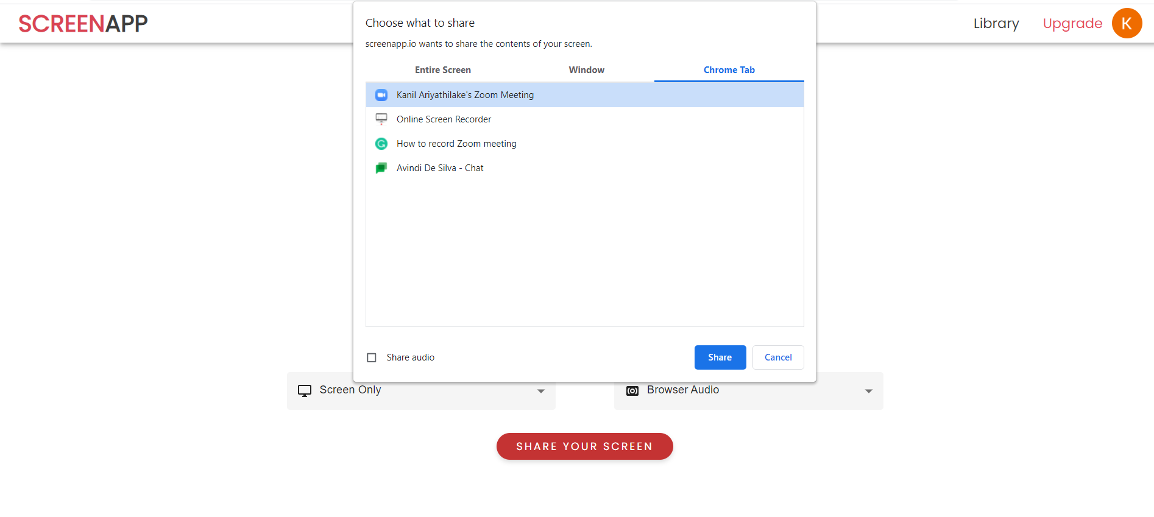Click the blue Share button
The width and height of the screenshot is (1154, 517).
720,357
